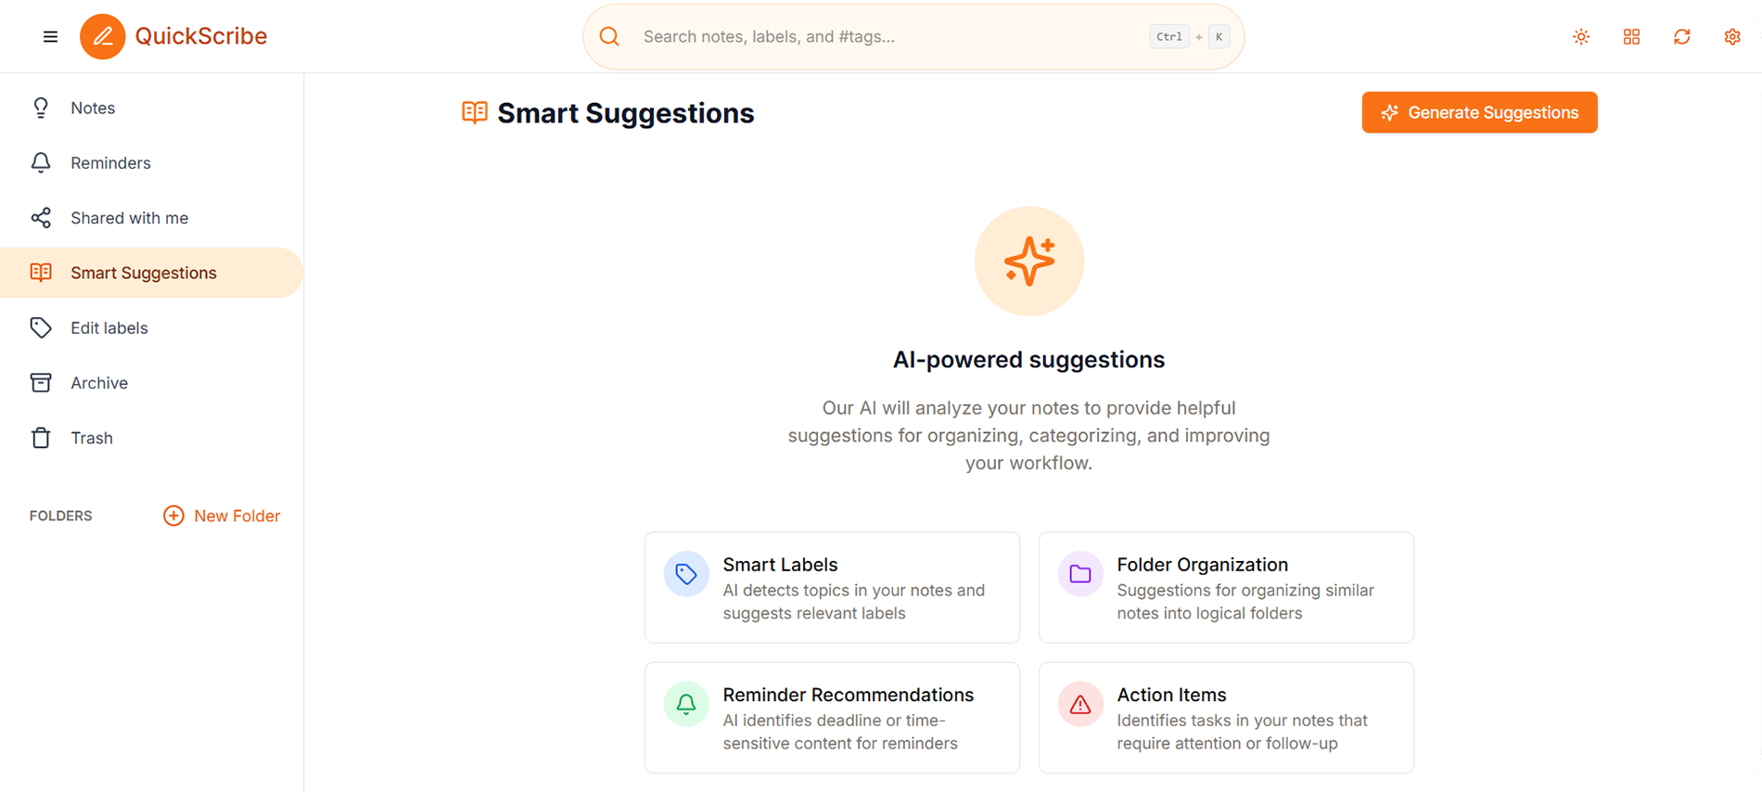Open the Trash section

pos(91,437)
